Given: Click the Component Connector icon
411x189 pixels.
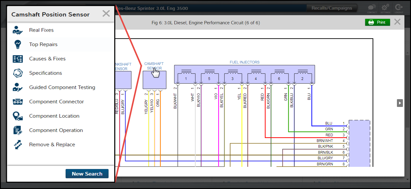Looking at the screenshot, I should (18, 102).
